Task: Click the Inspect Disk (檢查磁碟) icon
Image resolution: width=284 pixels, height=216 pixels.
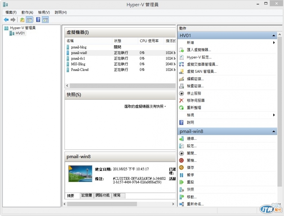Action: (181, 86)
